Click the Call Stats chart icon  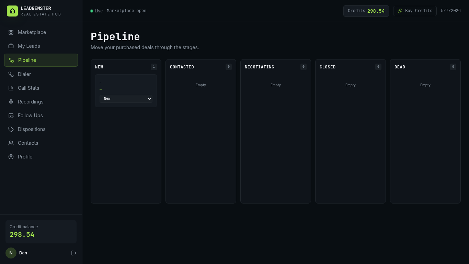pos(11,88)
